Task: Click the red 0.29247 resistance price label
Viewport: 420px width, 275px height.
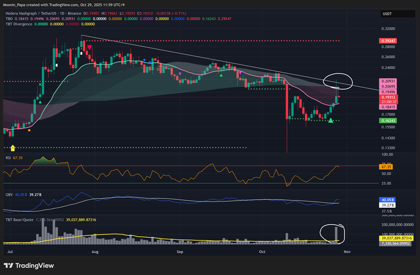Action: point(388,41)
